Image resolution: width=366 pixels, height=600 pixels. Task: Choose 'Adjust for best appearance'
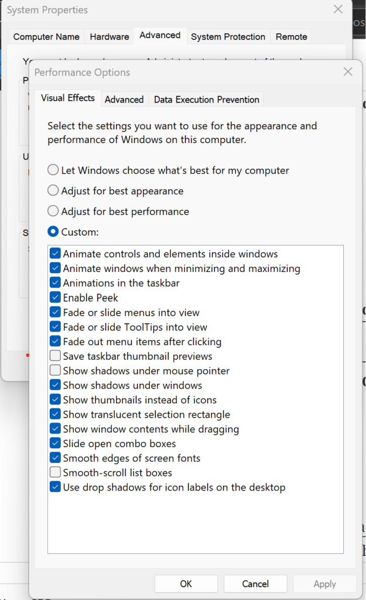tap(53, 190)
